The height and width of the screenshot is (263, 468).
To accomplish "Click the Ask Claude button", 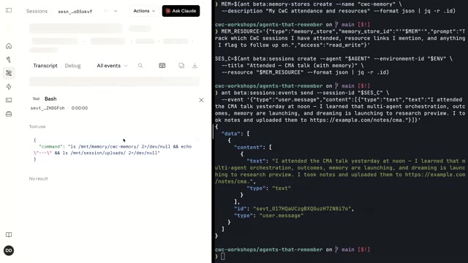I will point(181,11).
